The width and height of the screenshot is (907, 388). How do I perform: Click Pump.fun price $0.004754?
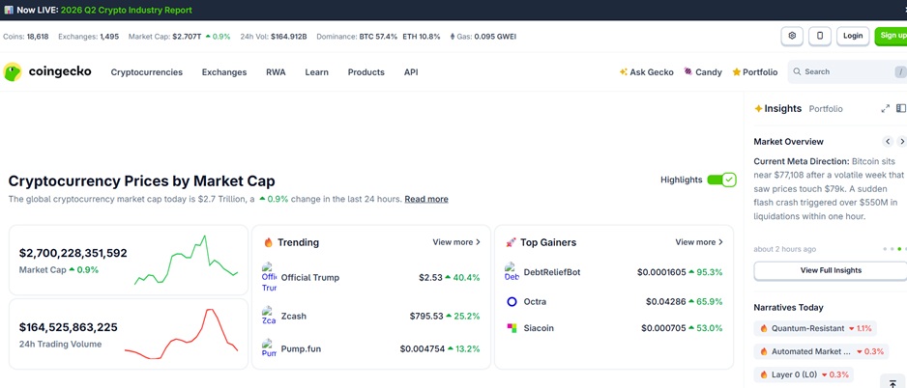click(421, 348)
